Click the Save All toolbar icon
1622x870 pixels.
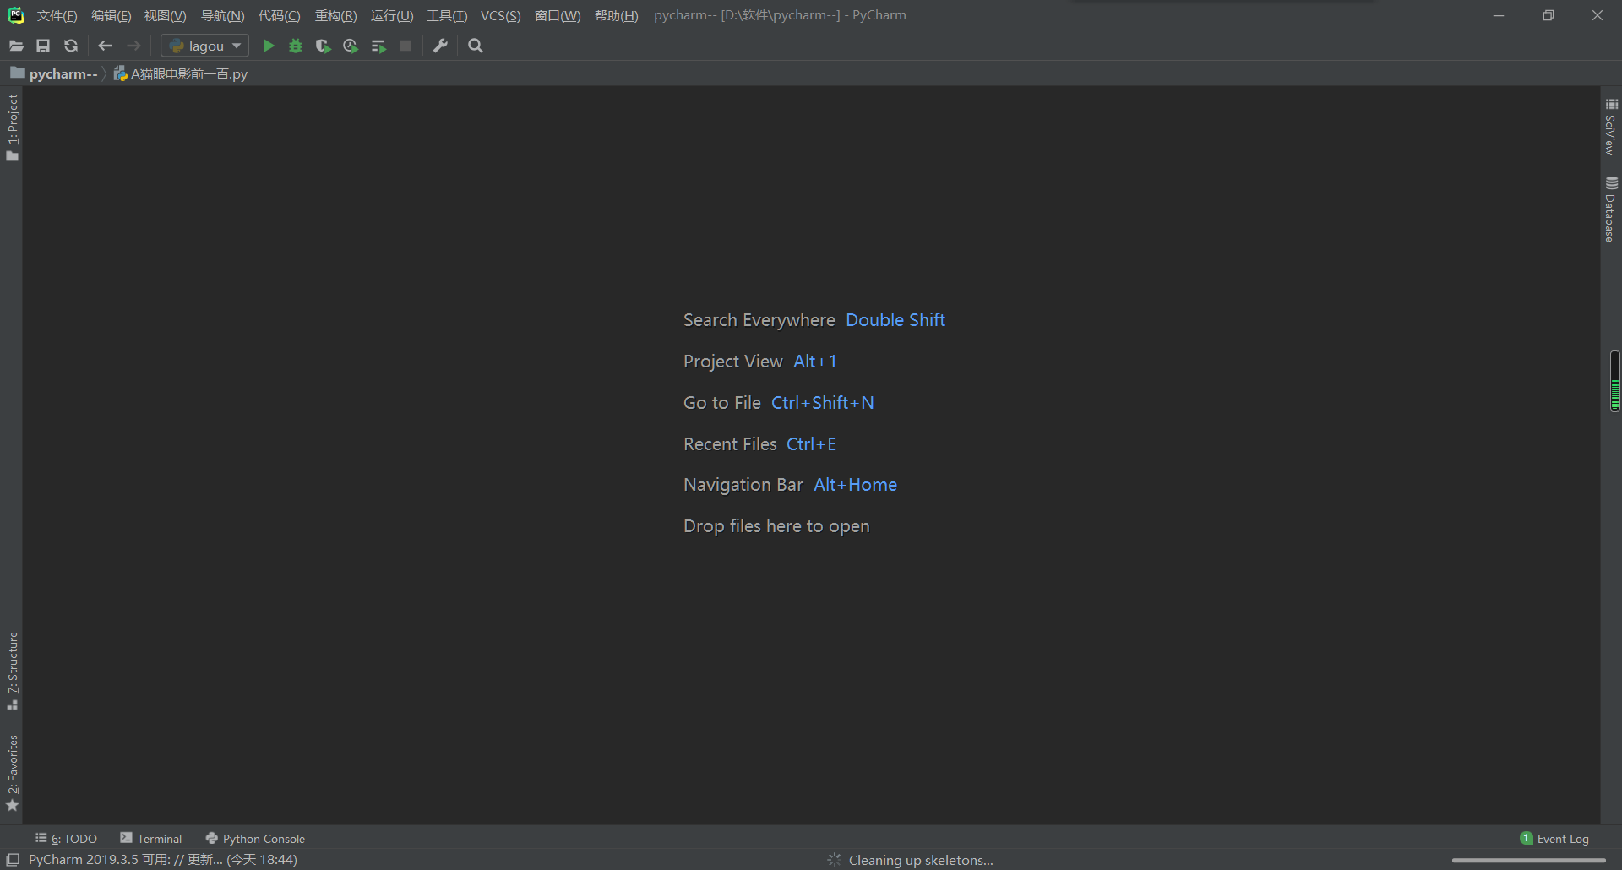[x=43, y=46]
